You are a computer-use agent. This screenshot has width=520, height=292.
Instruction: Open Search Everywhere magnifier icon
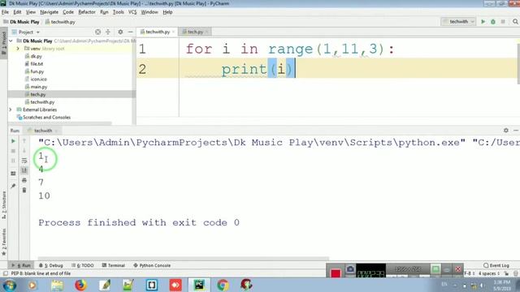coord(515,22)
